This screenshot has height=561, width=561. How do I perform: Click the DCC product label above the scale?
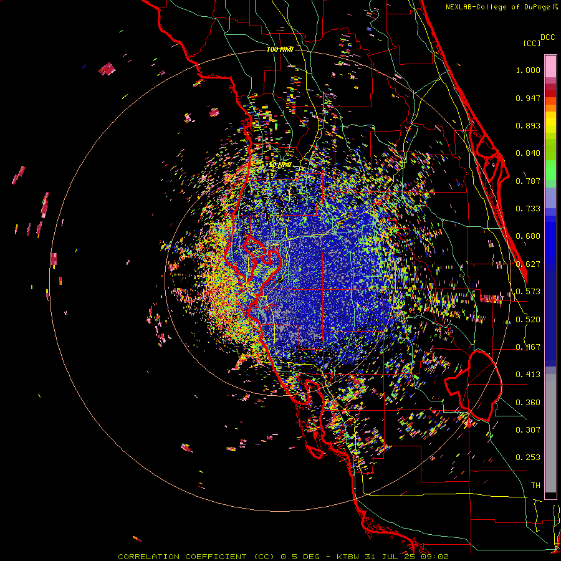(547, 37)
